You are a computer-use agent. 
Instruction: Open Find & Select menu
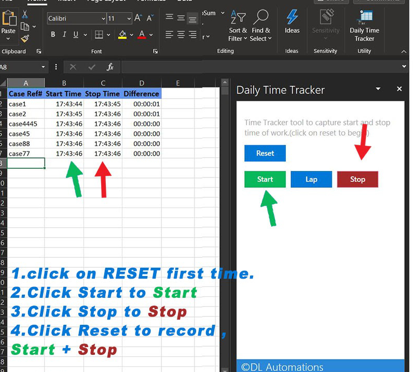click(x=260, y=25)
